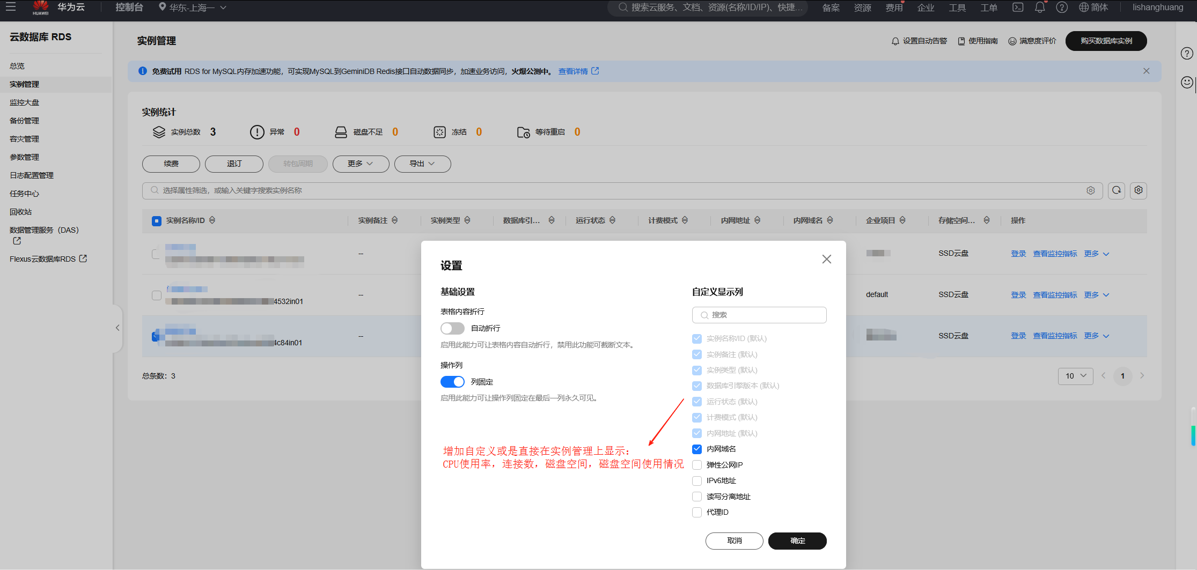The width and height of the screenshot is (1197, 570).
Task: Open 更多 actions for the 4c84in01 row
Action: click(1096, 336)
